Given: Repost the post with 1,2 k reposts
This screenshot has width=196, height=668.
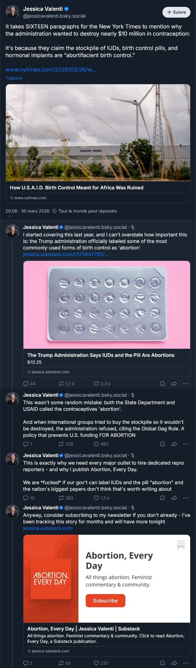Looking at the screenshot, I should click(61, 384).
